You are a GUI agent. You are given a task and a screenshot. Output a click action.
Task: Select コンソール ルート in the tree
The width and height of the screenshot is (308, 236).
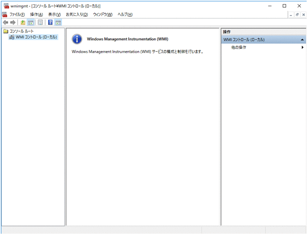click(22, 31)
